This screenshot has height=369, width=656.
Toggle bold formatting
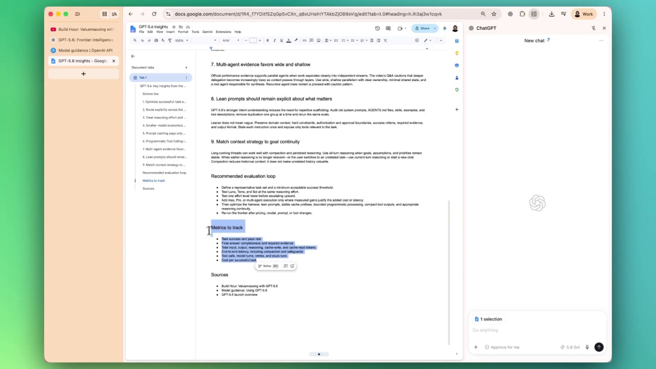(x=268, y=40)
